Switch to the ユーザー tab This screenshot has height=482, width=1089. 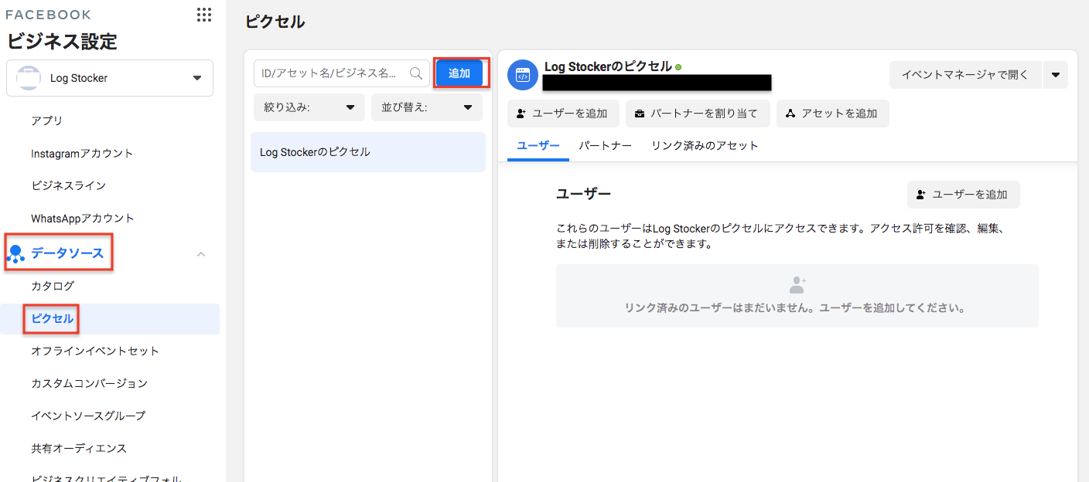pyautogui.click(x=538, y=145)
